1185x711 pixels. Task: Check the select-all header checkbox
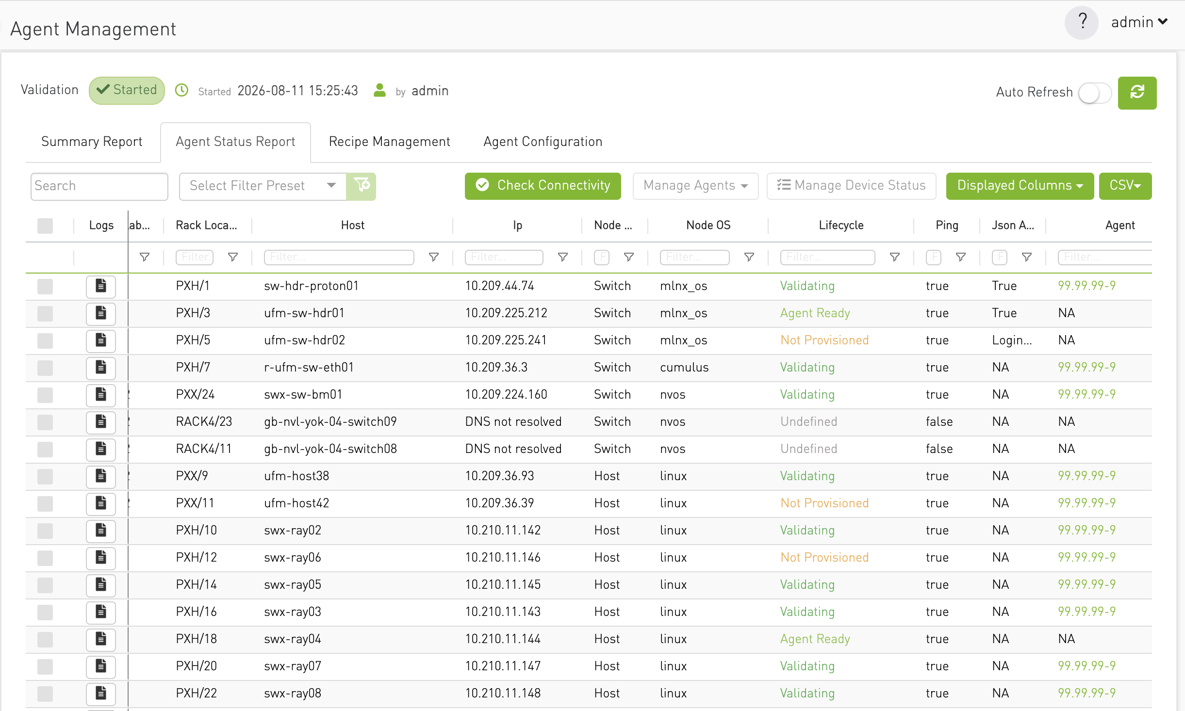point(45,226)
